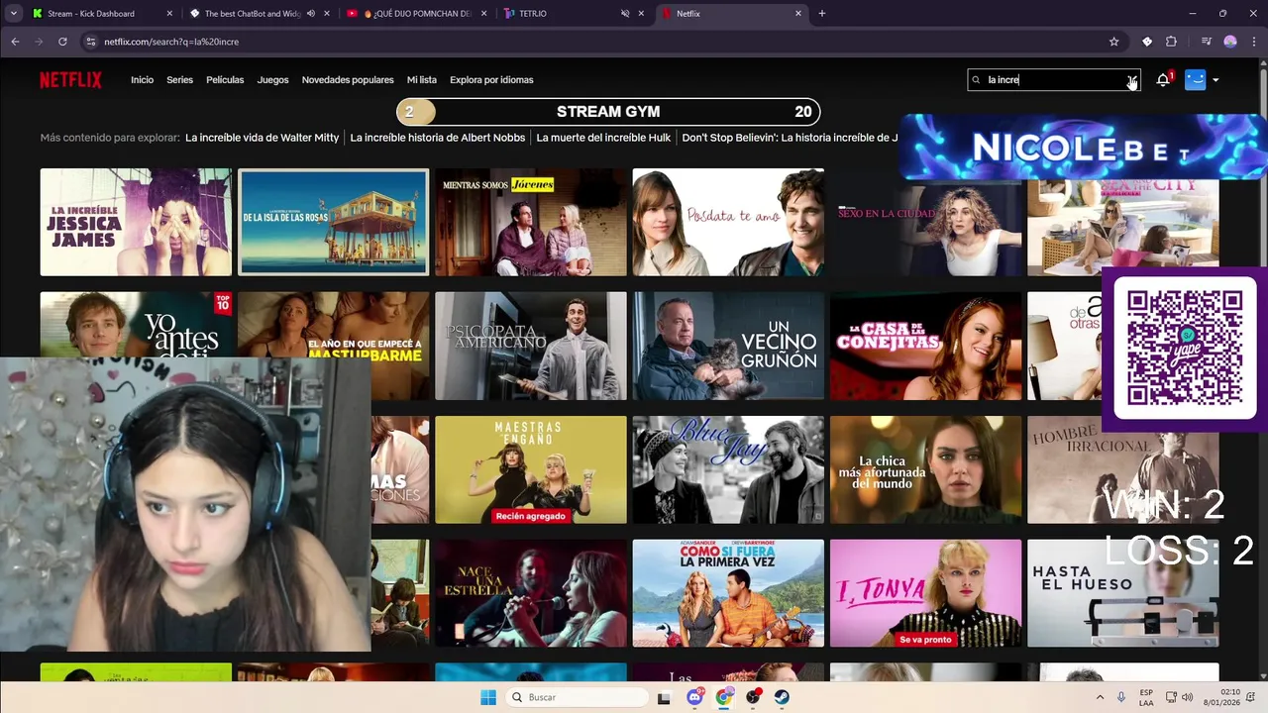1268x713 pixels.
Task: Open Hombre irracional thumbnail
Action: (1122, 469)
